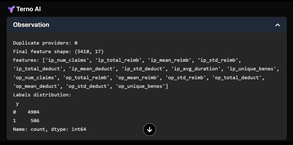Click the 'Final feature shape' output line
The width and height of the screenshot is (293, 145).
pyautogui.click(x=58, y=52)
